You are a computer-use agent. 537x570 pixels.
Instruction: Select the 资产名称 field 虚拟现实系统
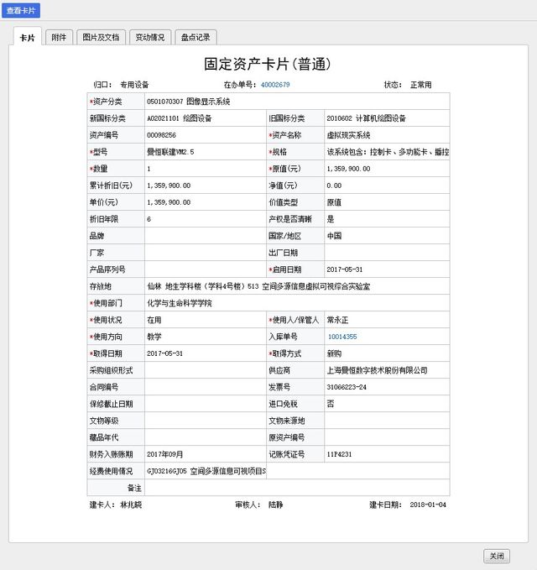(348, 135)
